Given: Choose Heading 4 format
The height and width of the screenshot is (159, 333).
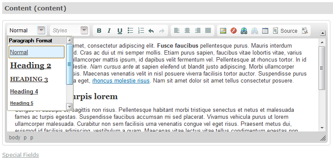Looking at the screenshot, I should 24,92.
